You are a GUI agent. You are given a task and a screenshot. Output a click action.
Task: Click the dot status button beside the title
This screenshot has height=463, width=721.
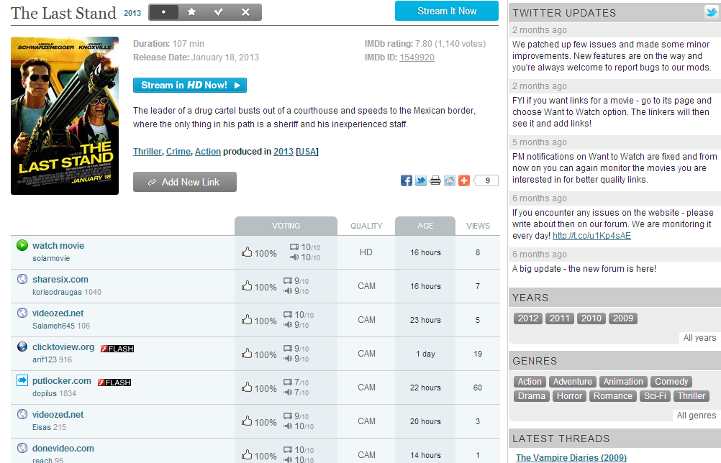163,12
